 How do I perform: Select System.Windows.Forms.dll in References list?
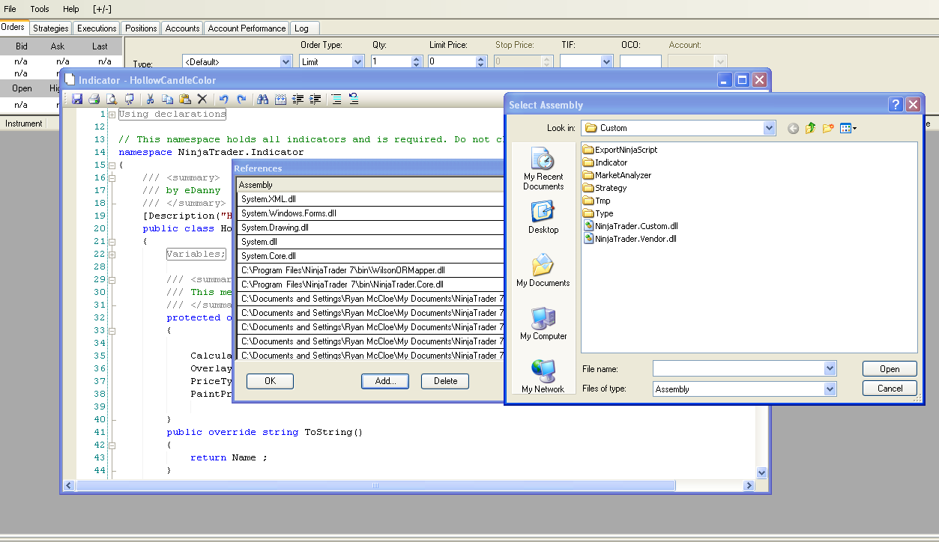(x=371, y=213)
